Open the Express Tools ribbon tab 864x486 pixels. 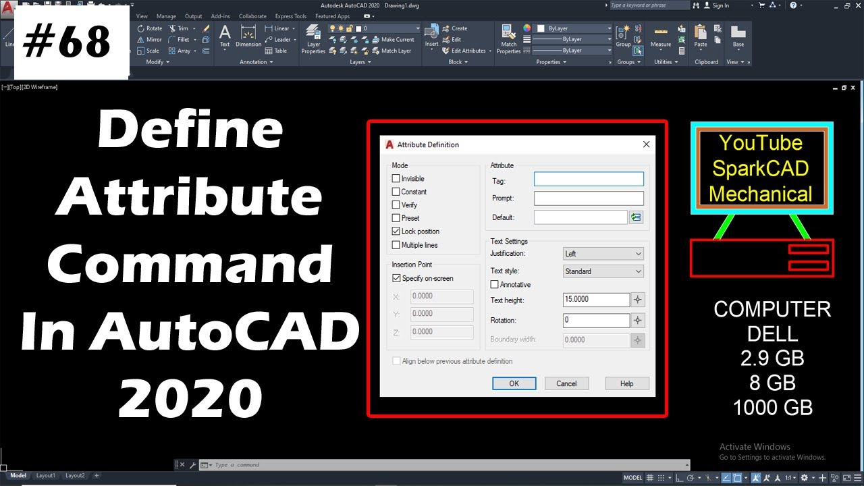(x=291, y=16)
